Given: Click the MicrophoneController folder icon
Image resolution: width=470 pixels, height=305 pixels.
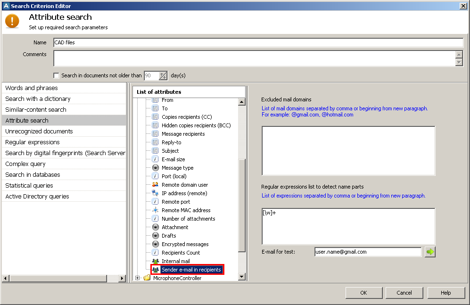Looking at the screenshot, I should pos(147,278).
